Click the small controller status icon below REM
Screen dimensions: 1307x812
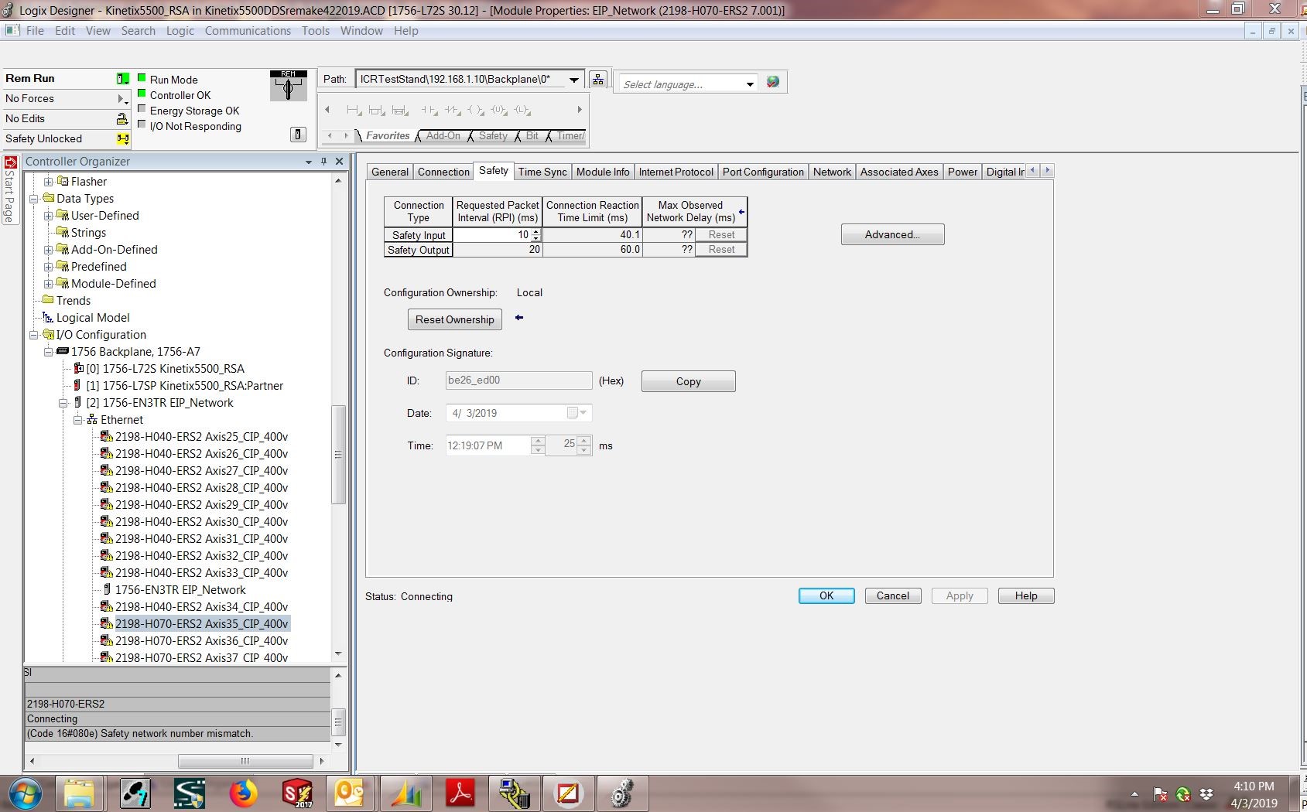pos(298,135)
